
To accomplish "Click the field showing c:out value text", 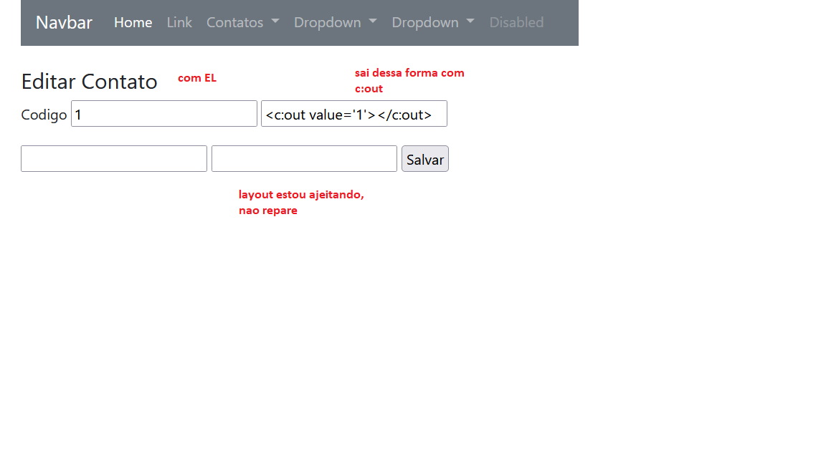I will (x=354, y=114).
